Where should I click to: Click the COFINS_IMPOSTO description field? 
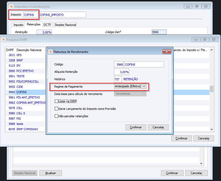click(63, 15)
